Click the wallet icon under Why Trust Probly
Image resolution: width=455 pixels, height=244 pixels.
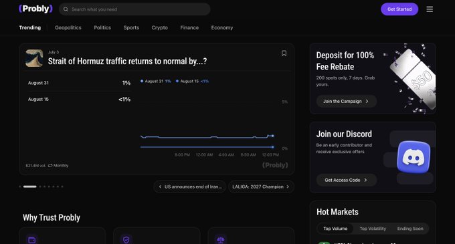click(32, 240)
